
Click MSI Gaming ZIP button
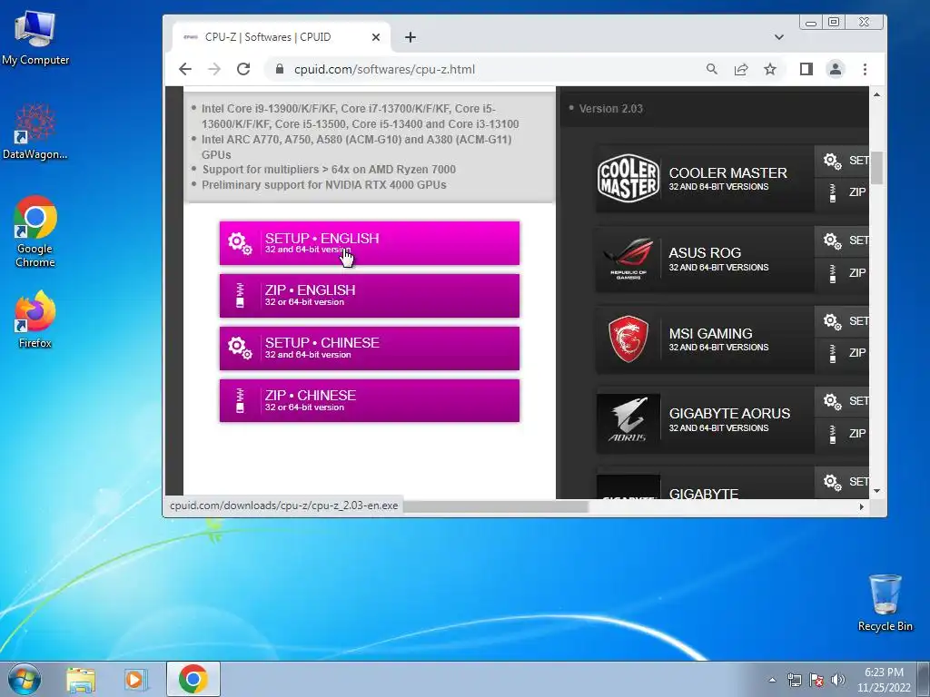842,353
